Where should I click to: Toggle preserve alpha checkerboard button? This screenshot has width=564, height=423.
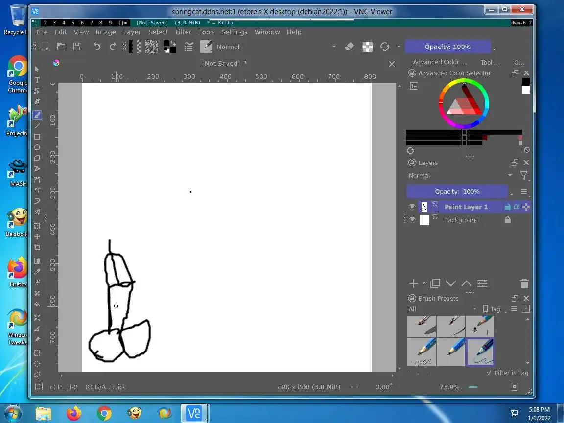(x=367, y=47)
